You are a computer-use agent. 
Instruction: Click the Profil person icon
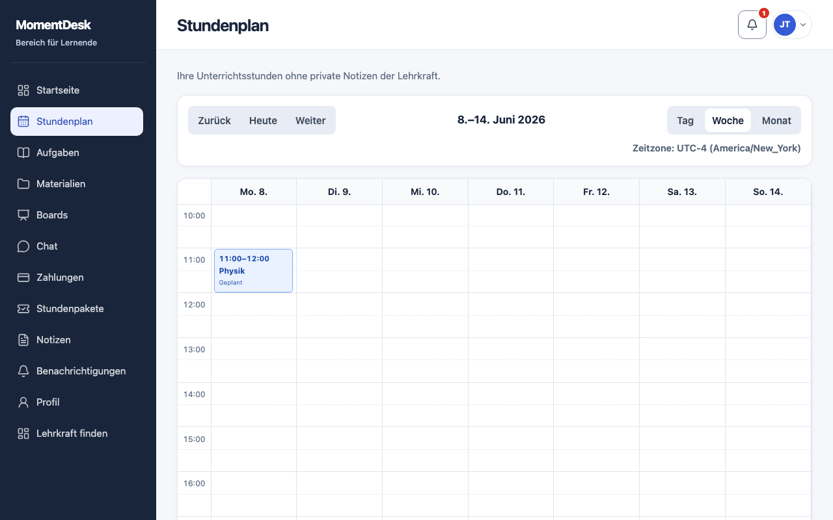(23, 402)
